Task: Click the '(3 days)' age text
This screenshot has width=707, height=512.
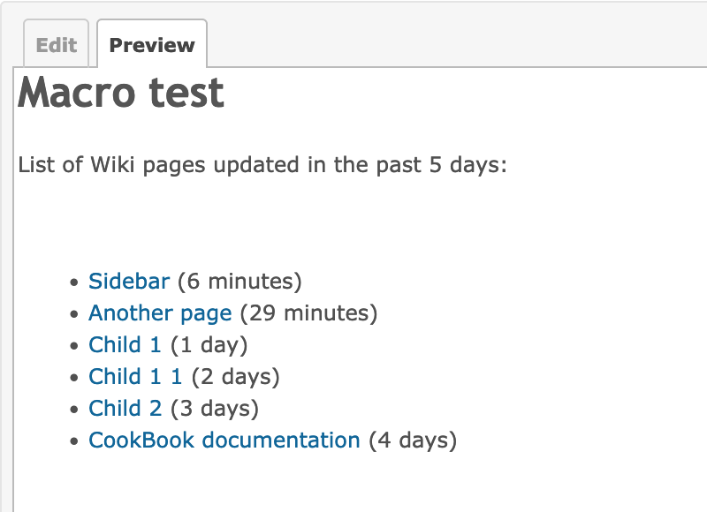Action: pyautogui.click(x=214, y=409)
